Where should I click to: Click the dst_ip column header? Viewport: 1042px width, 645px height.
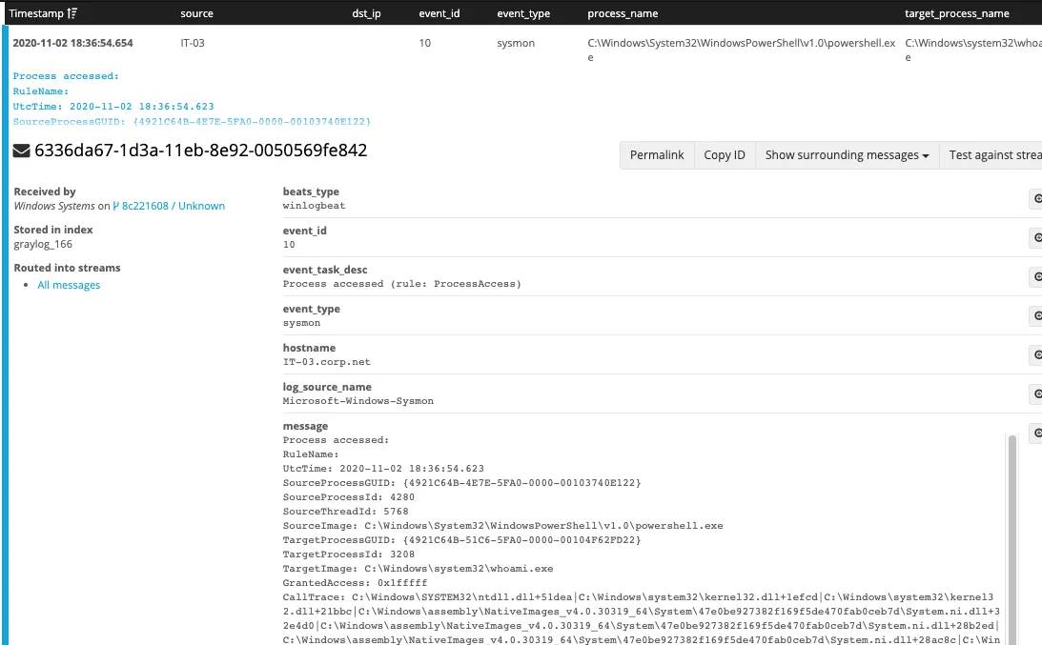coord(366,13)
